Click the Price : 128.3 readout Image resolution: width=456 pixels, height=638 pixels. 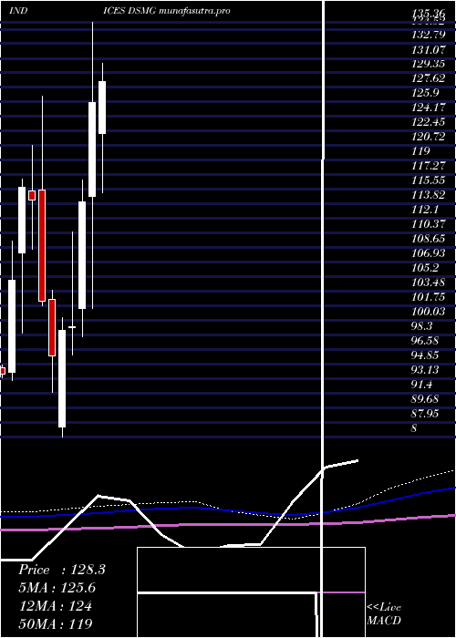point(62,570)
